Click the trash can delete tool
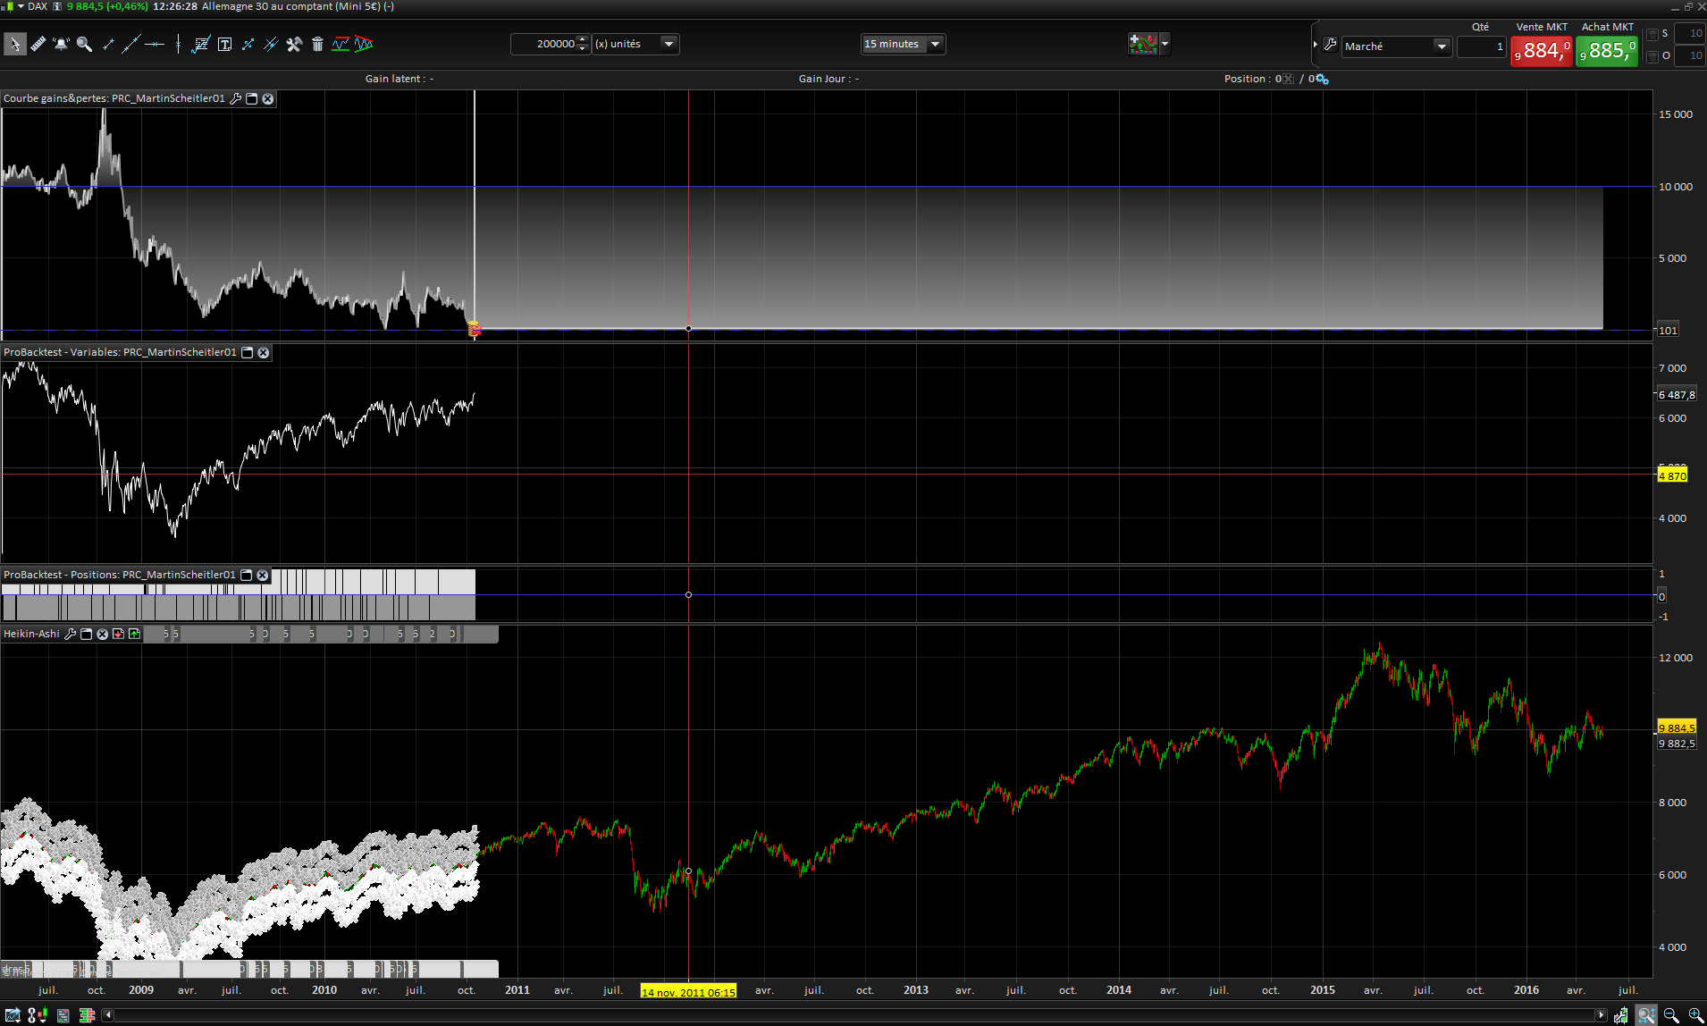The image size is (1707, 1026). coord(317,44)
